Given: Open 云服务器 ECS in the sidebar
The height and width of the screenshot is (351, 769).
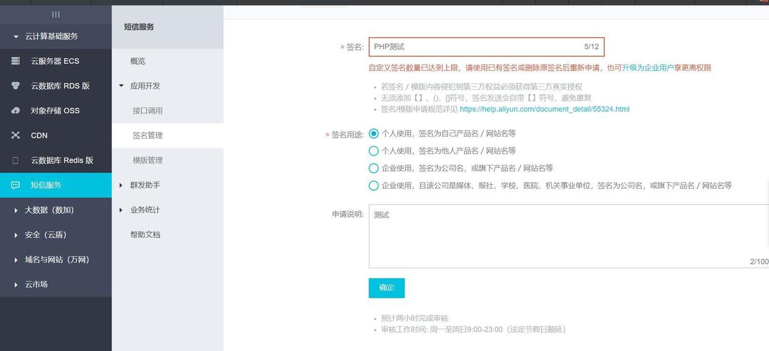Looking at the screenshot, I should pyautogui.click(x=56, y=61).
